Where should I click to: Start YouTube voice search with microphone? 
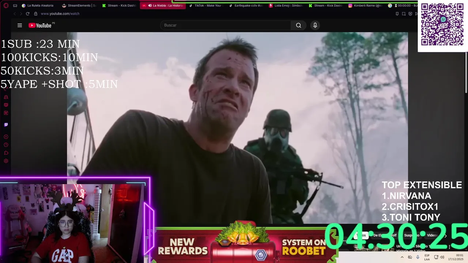[315, 25]
